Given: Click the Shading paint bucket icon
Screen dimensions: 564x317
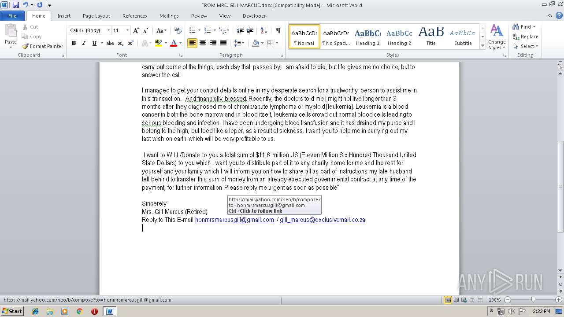Looking at the screenshot, I should point(255,43).
